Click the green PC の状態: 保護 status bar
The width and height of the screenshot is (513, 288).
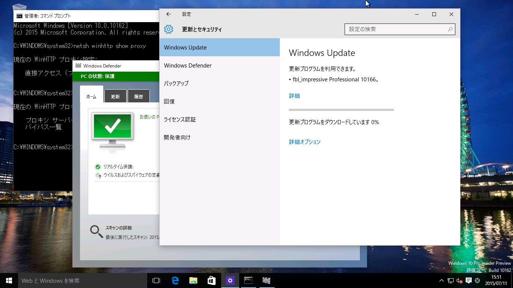(116, 76)
